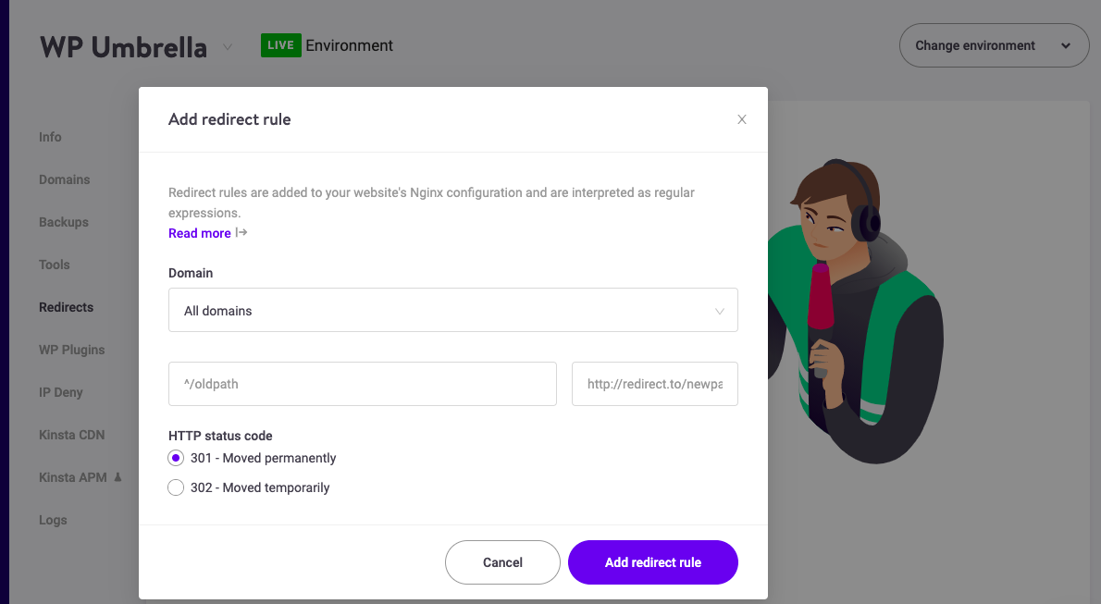
Task: Follow the Read more link
Action: 200,233
